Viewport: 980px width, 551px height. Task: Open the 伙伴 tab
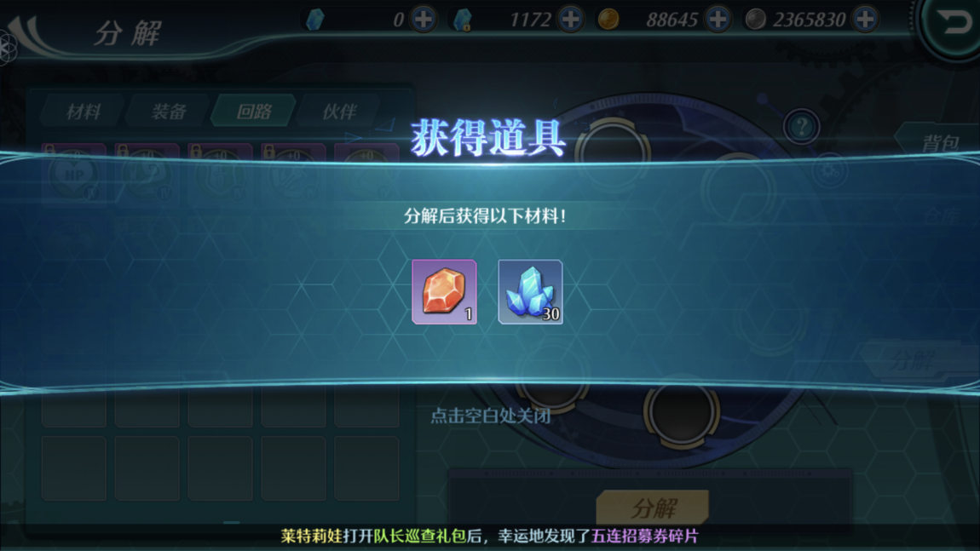339,112
